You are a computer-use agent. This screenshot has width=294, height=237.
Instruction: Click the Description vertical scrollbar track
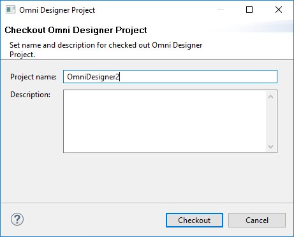coord(270,121)
